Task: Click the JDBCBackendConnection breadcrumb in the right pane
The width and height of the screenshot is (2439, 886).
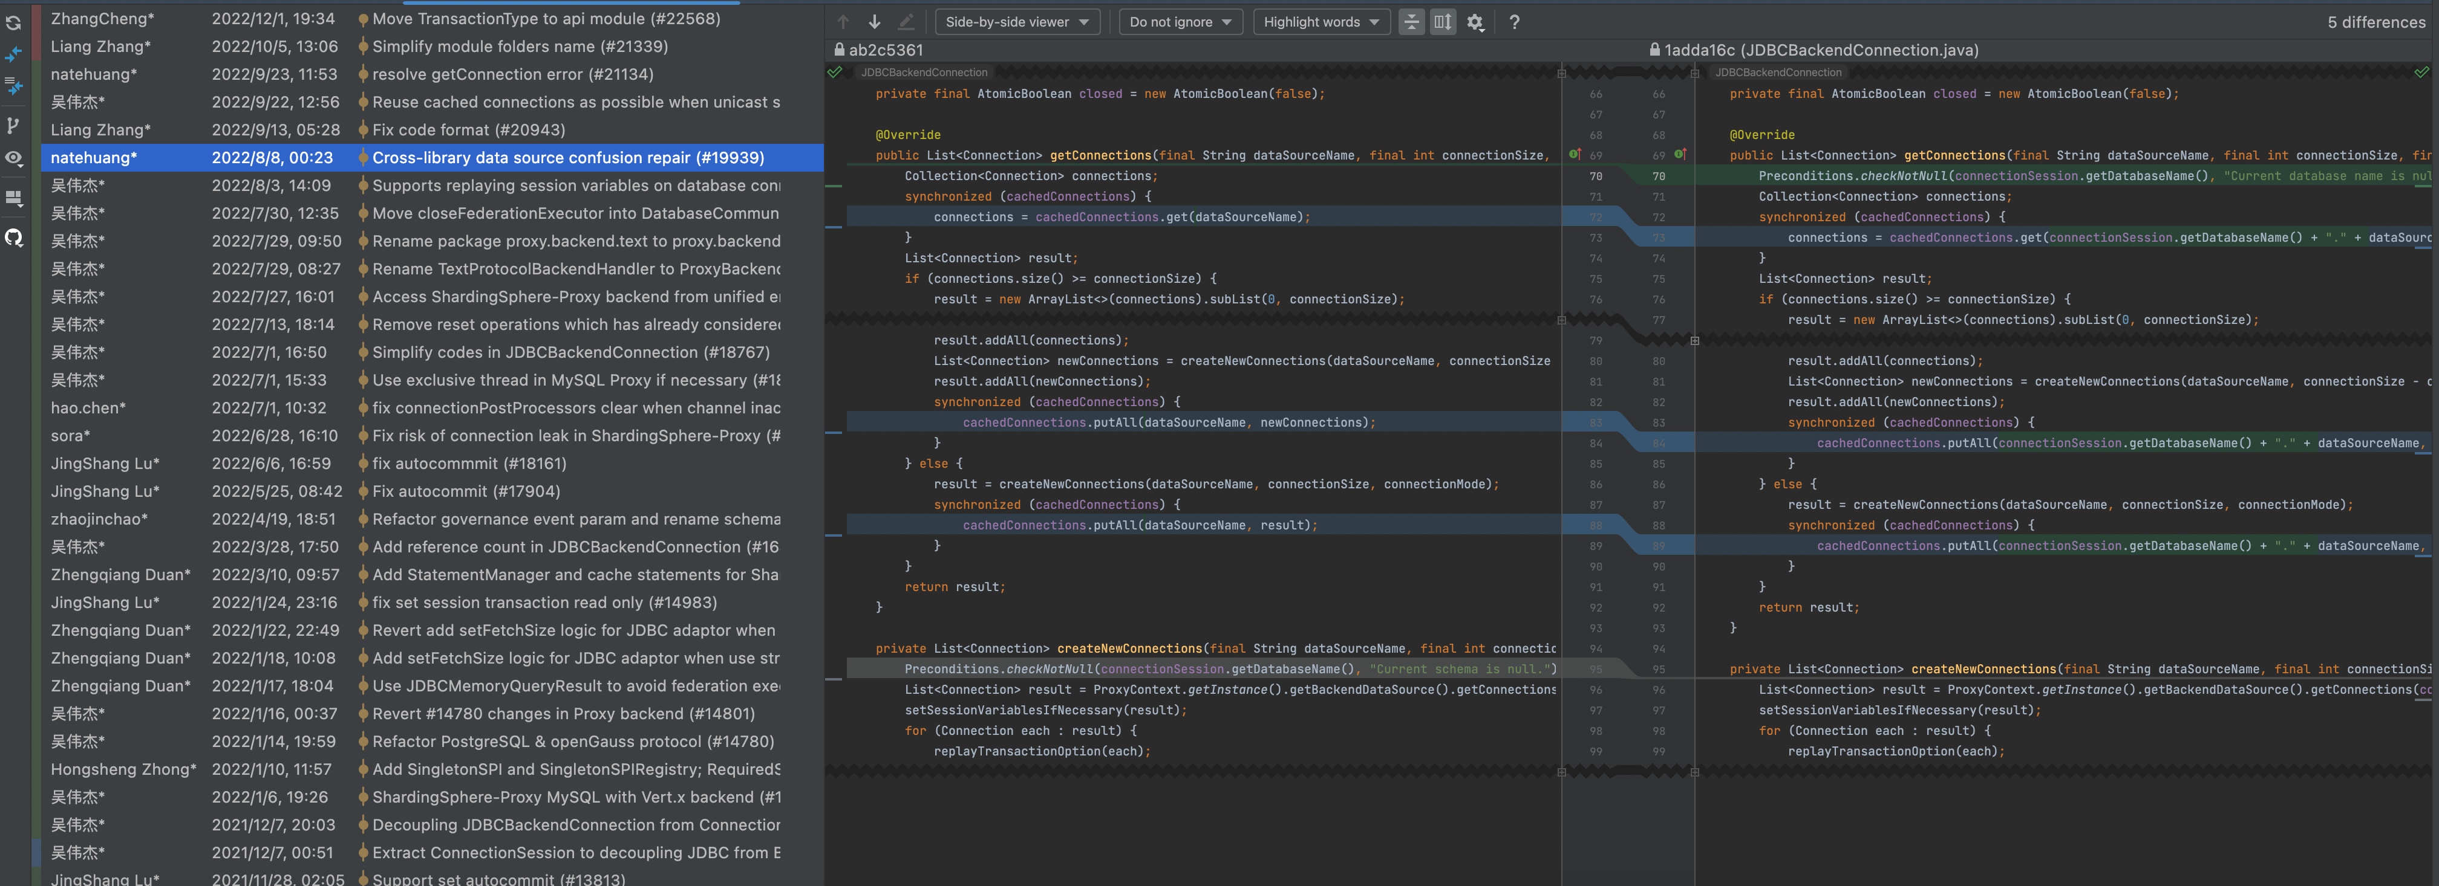Action: pyautogui.click(x=1777, y=73)
